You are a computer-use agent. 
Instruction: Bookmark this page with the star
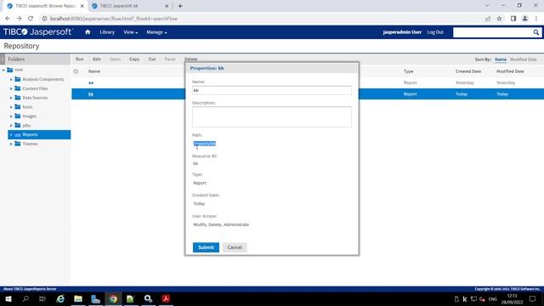click(499, 19)
